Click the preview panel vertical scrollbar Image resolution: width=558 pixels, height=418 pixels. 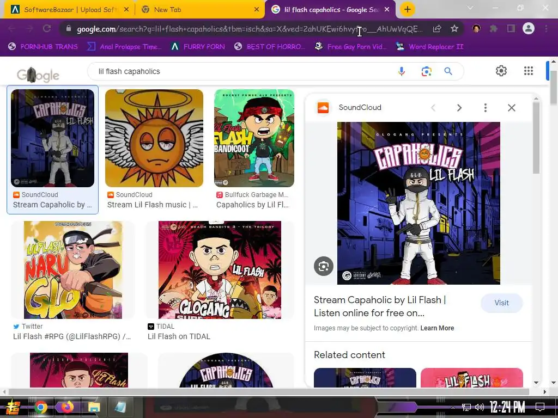536,137
